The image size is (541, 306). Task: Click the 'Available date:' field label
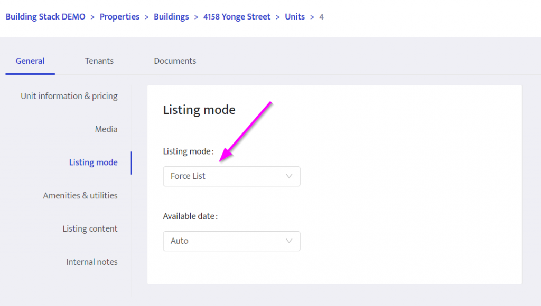190,216
